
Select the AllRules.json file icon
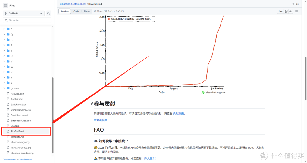point(8,94)
